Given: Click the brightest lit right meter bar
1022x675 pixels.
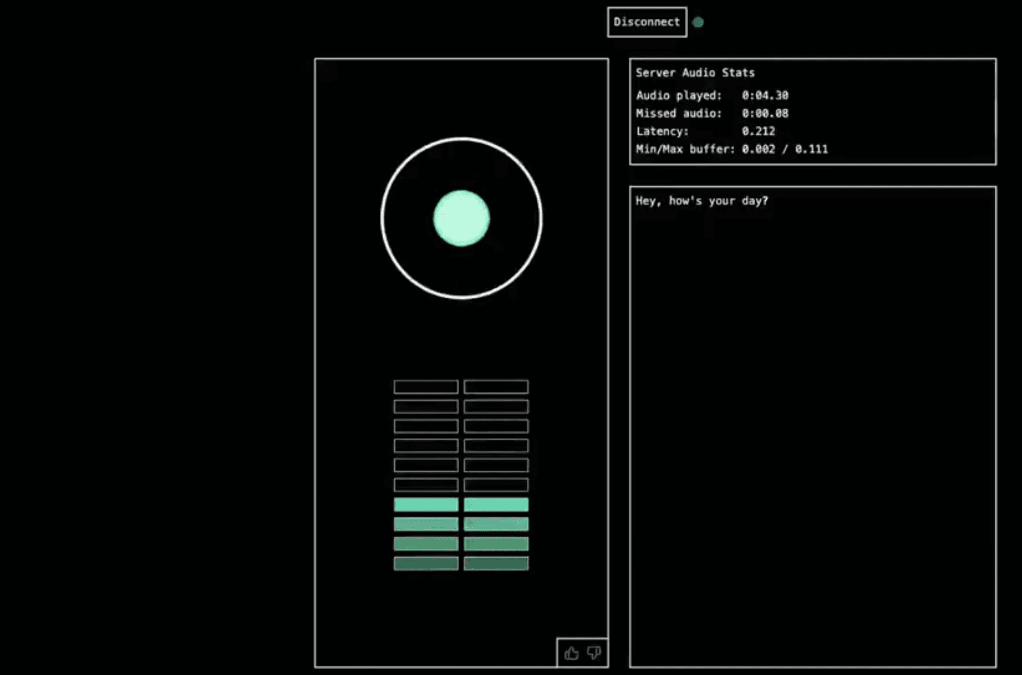Looking at the screenshot, I should click(496, 505).
